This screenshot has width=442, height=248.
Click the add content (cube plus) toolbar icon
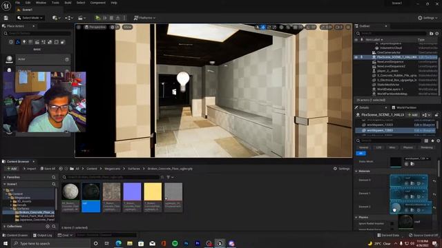click(56, 18)
